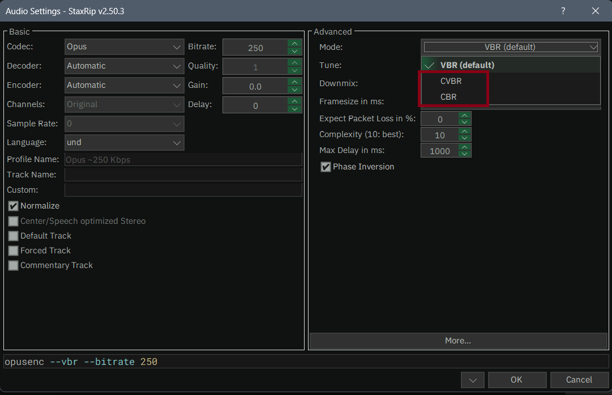Increase the Delay value using up arrow
Screen dimensions: 612x395
click(x=295, y=101)
